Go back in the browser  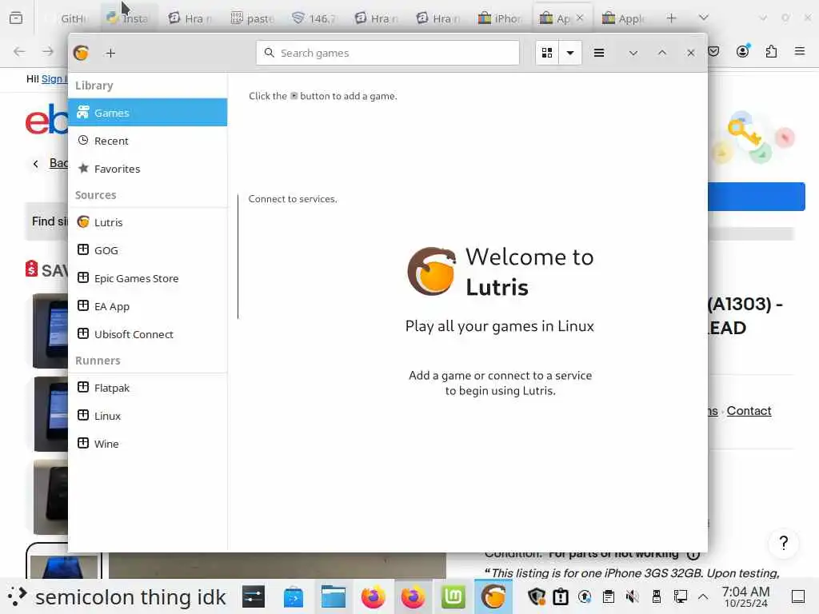pos(19,51)
